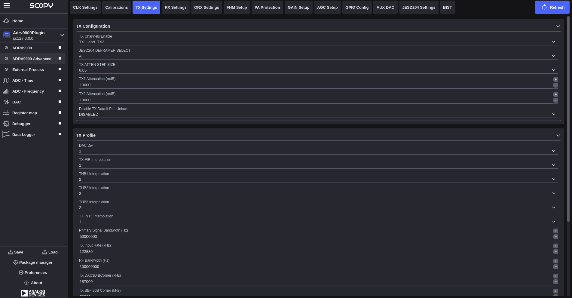Screen dimensions: 572x298
Task: Click the ADRV9009 gear icon
Action: click(6, 48)
